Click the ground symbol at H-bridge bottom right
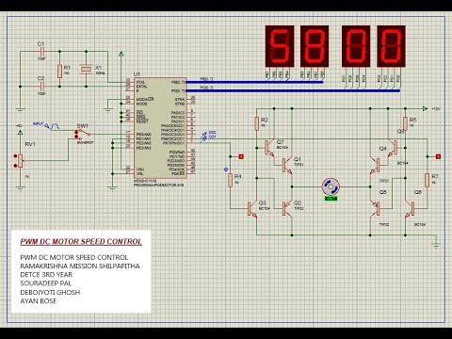Viewport: 452px width, 339px height. 436,246
